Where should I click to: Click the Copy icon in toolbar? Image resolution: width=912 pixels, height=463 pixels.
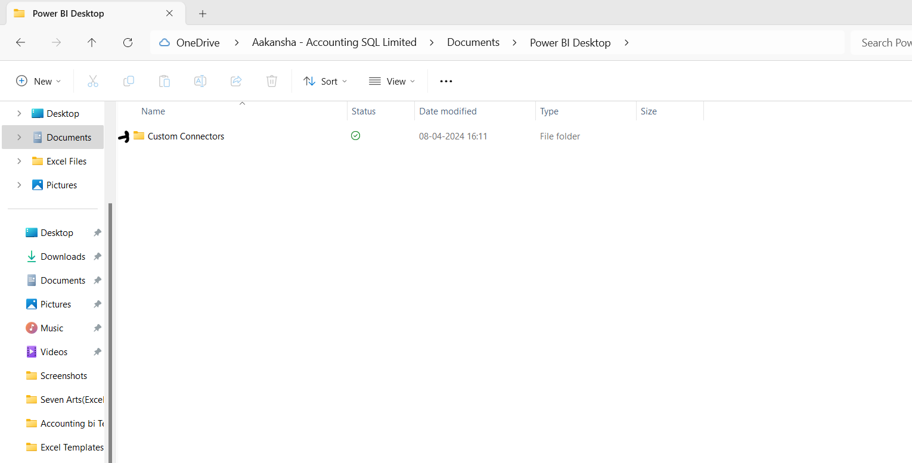click(x=129, y=81)
